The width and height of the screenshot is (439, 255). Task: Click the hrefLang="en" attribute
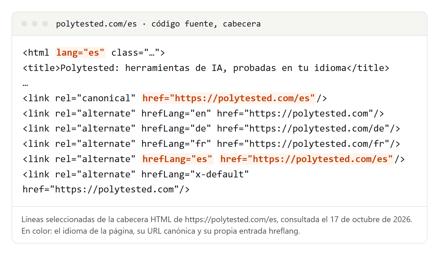pos(176,113)
